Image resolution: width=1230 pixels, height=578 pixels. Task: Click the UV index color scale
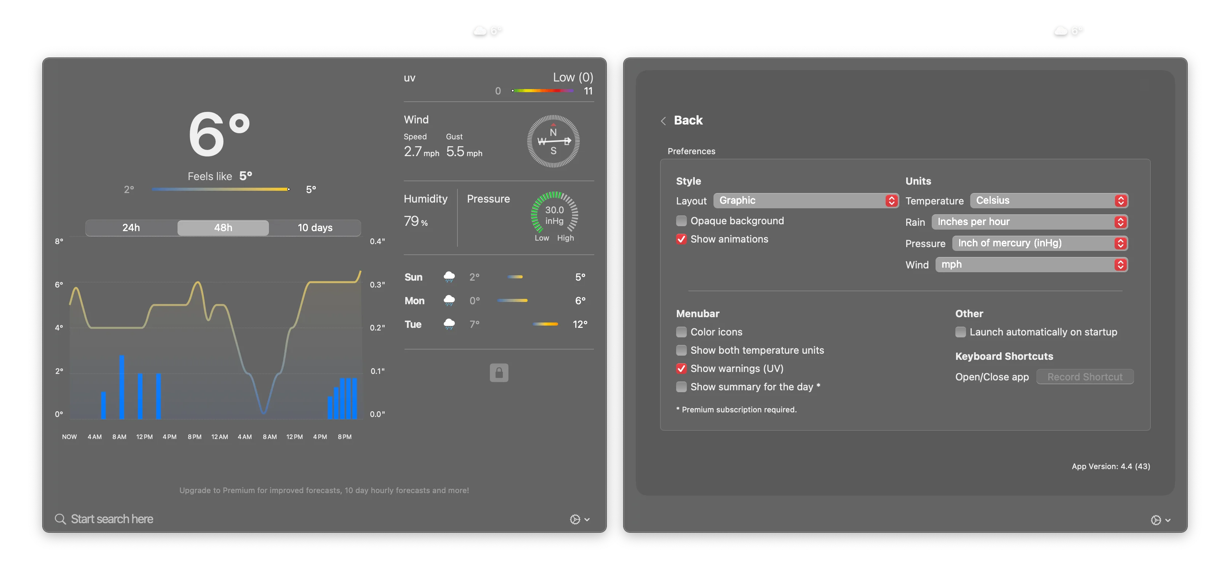tap(543, 91)
